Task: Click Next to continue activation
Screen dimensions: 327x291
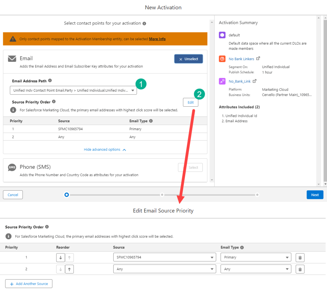Action: pyautogui.click(x=315, y=195)
